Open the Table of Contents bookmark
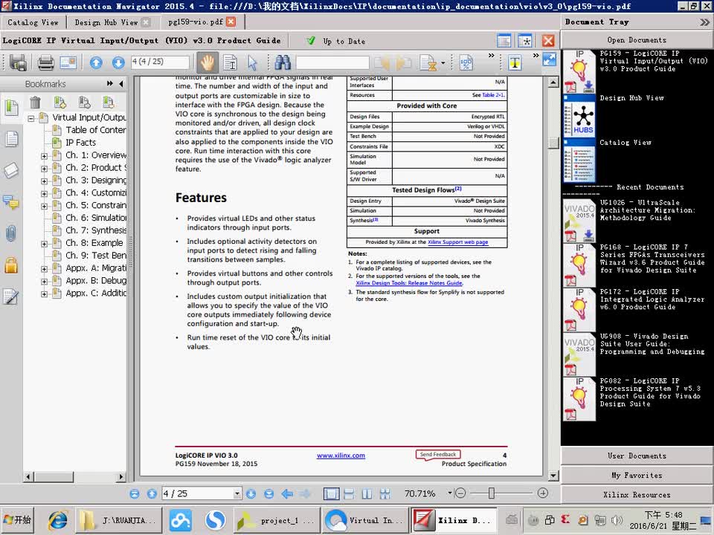 96,130
